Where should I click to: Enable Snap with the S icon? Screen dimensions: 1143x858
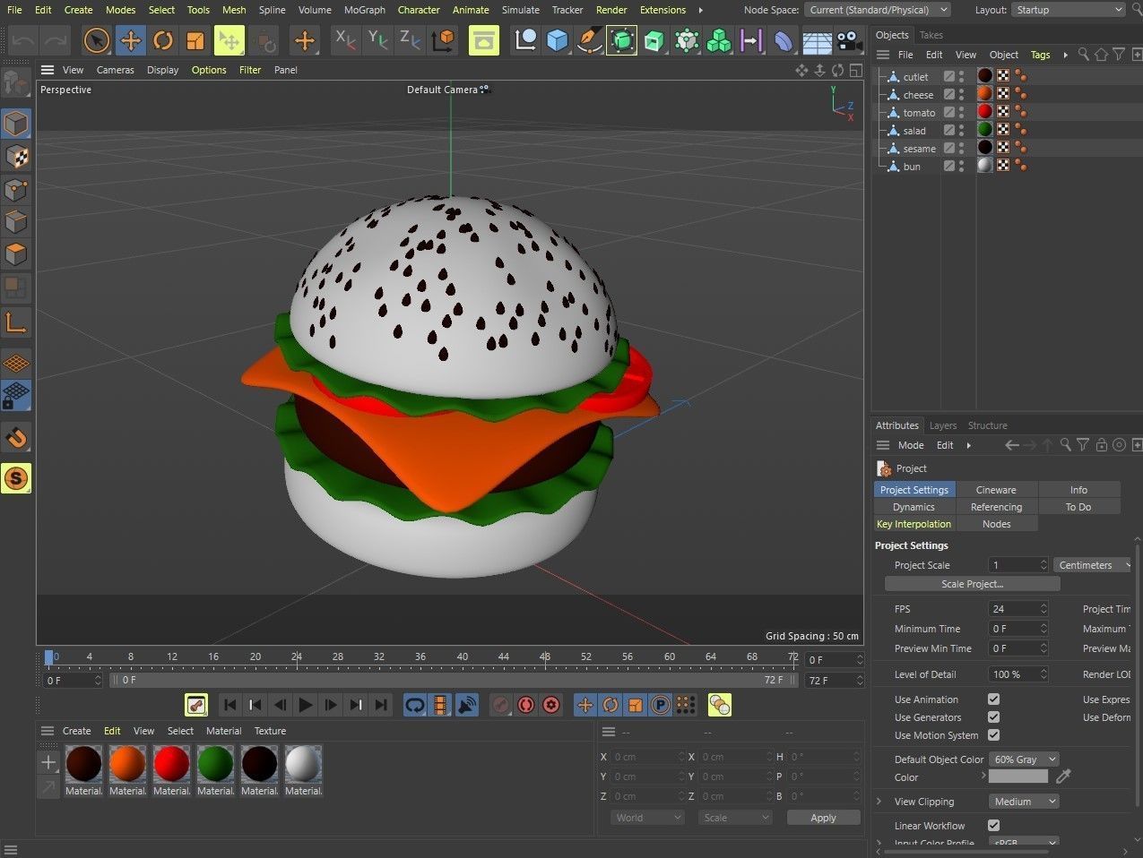click(x=16, y=478)
